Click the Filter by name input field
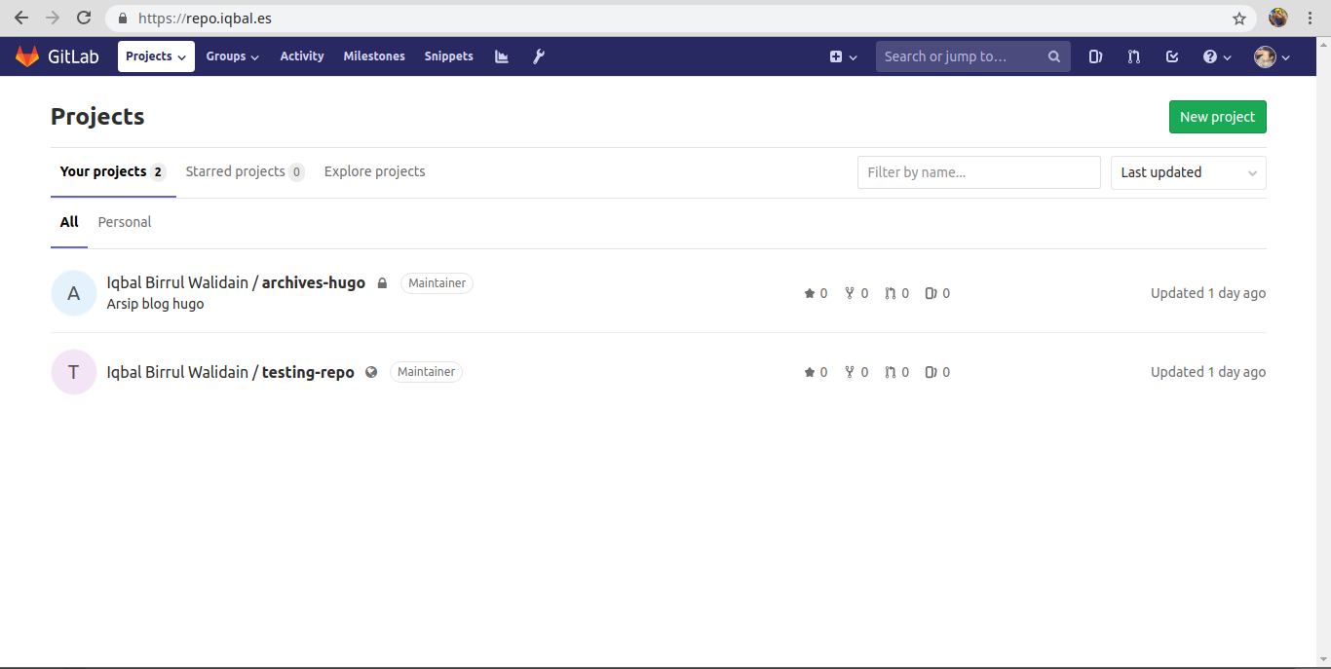This screenshot has width=1331, height=669. (978, 172)
